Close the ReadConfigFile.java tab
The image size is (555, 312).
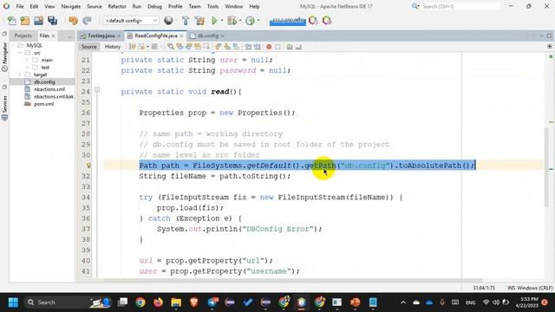[181, 36]
